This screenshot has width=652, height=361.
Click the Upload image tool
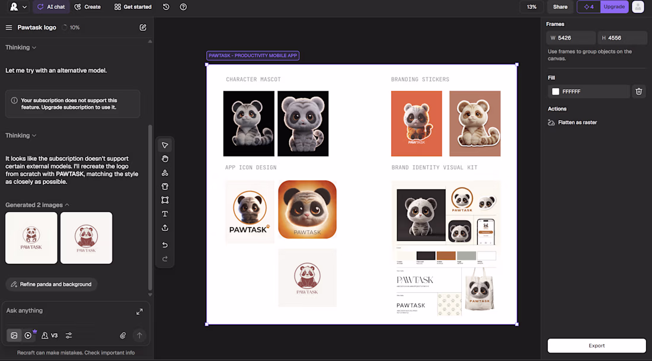pos(165,228)
